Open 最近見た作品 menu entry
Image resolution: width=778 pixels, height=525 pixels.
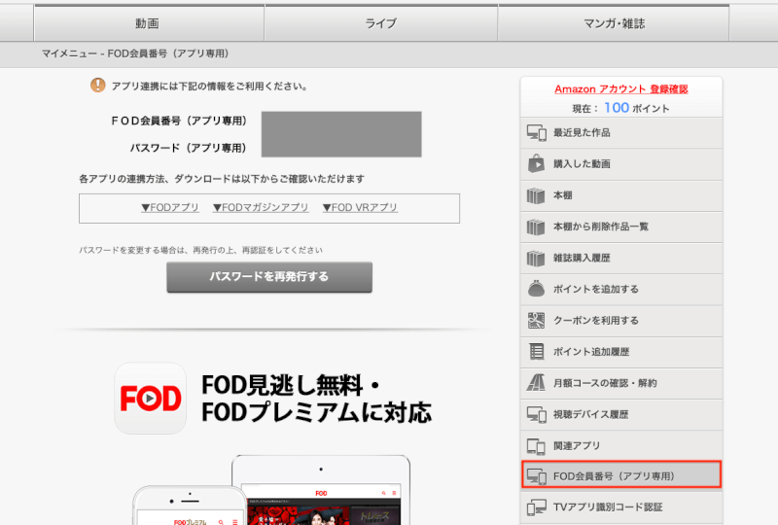(x=621, y=133)
